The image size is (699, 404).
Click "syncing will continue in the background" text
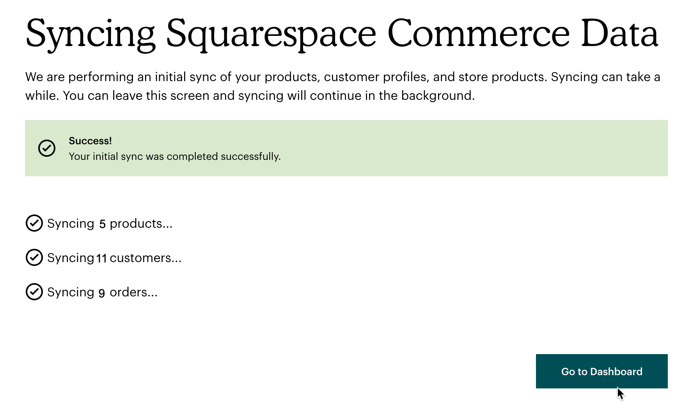356,96
